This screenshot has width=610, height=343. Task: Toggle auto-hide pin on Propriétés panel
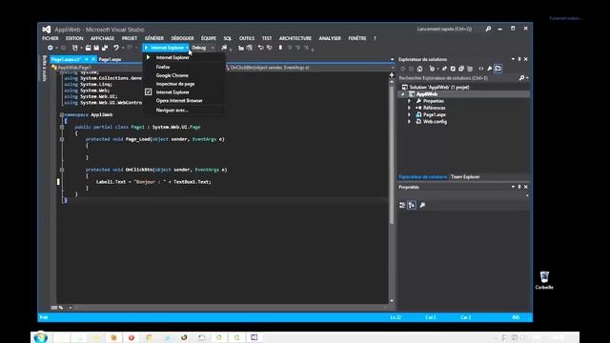coord(518,187)
